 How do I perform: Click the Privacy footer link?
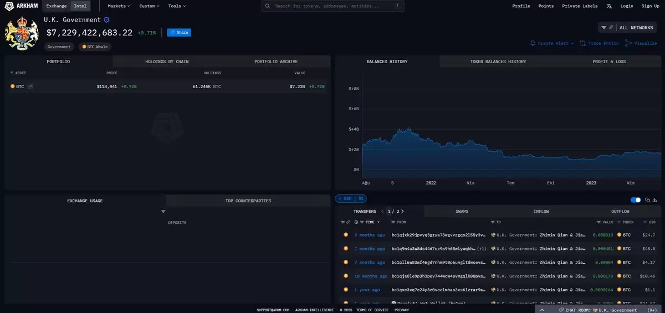point(402,310)
